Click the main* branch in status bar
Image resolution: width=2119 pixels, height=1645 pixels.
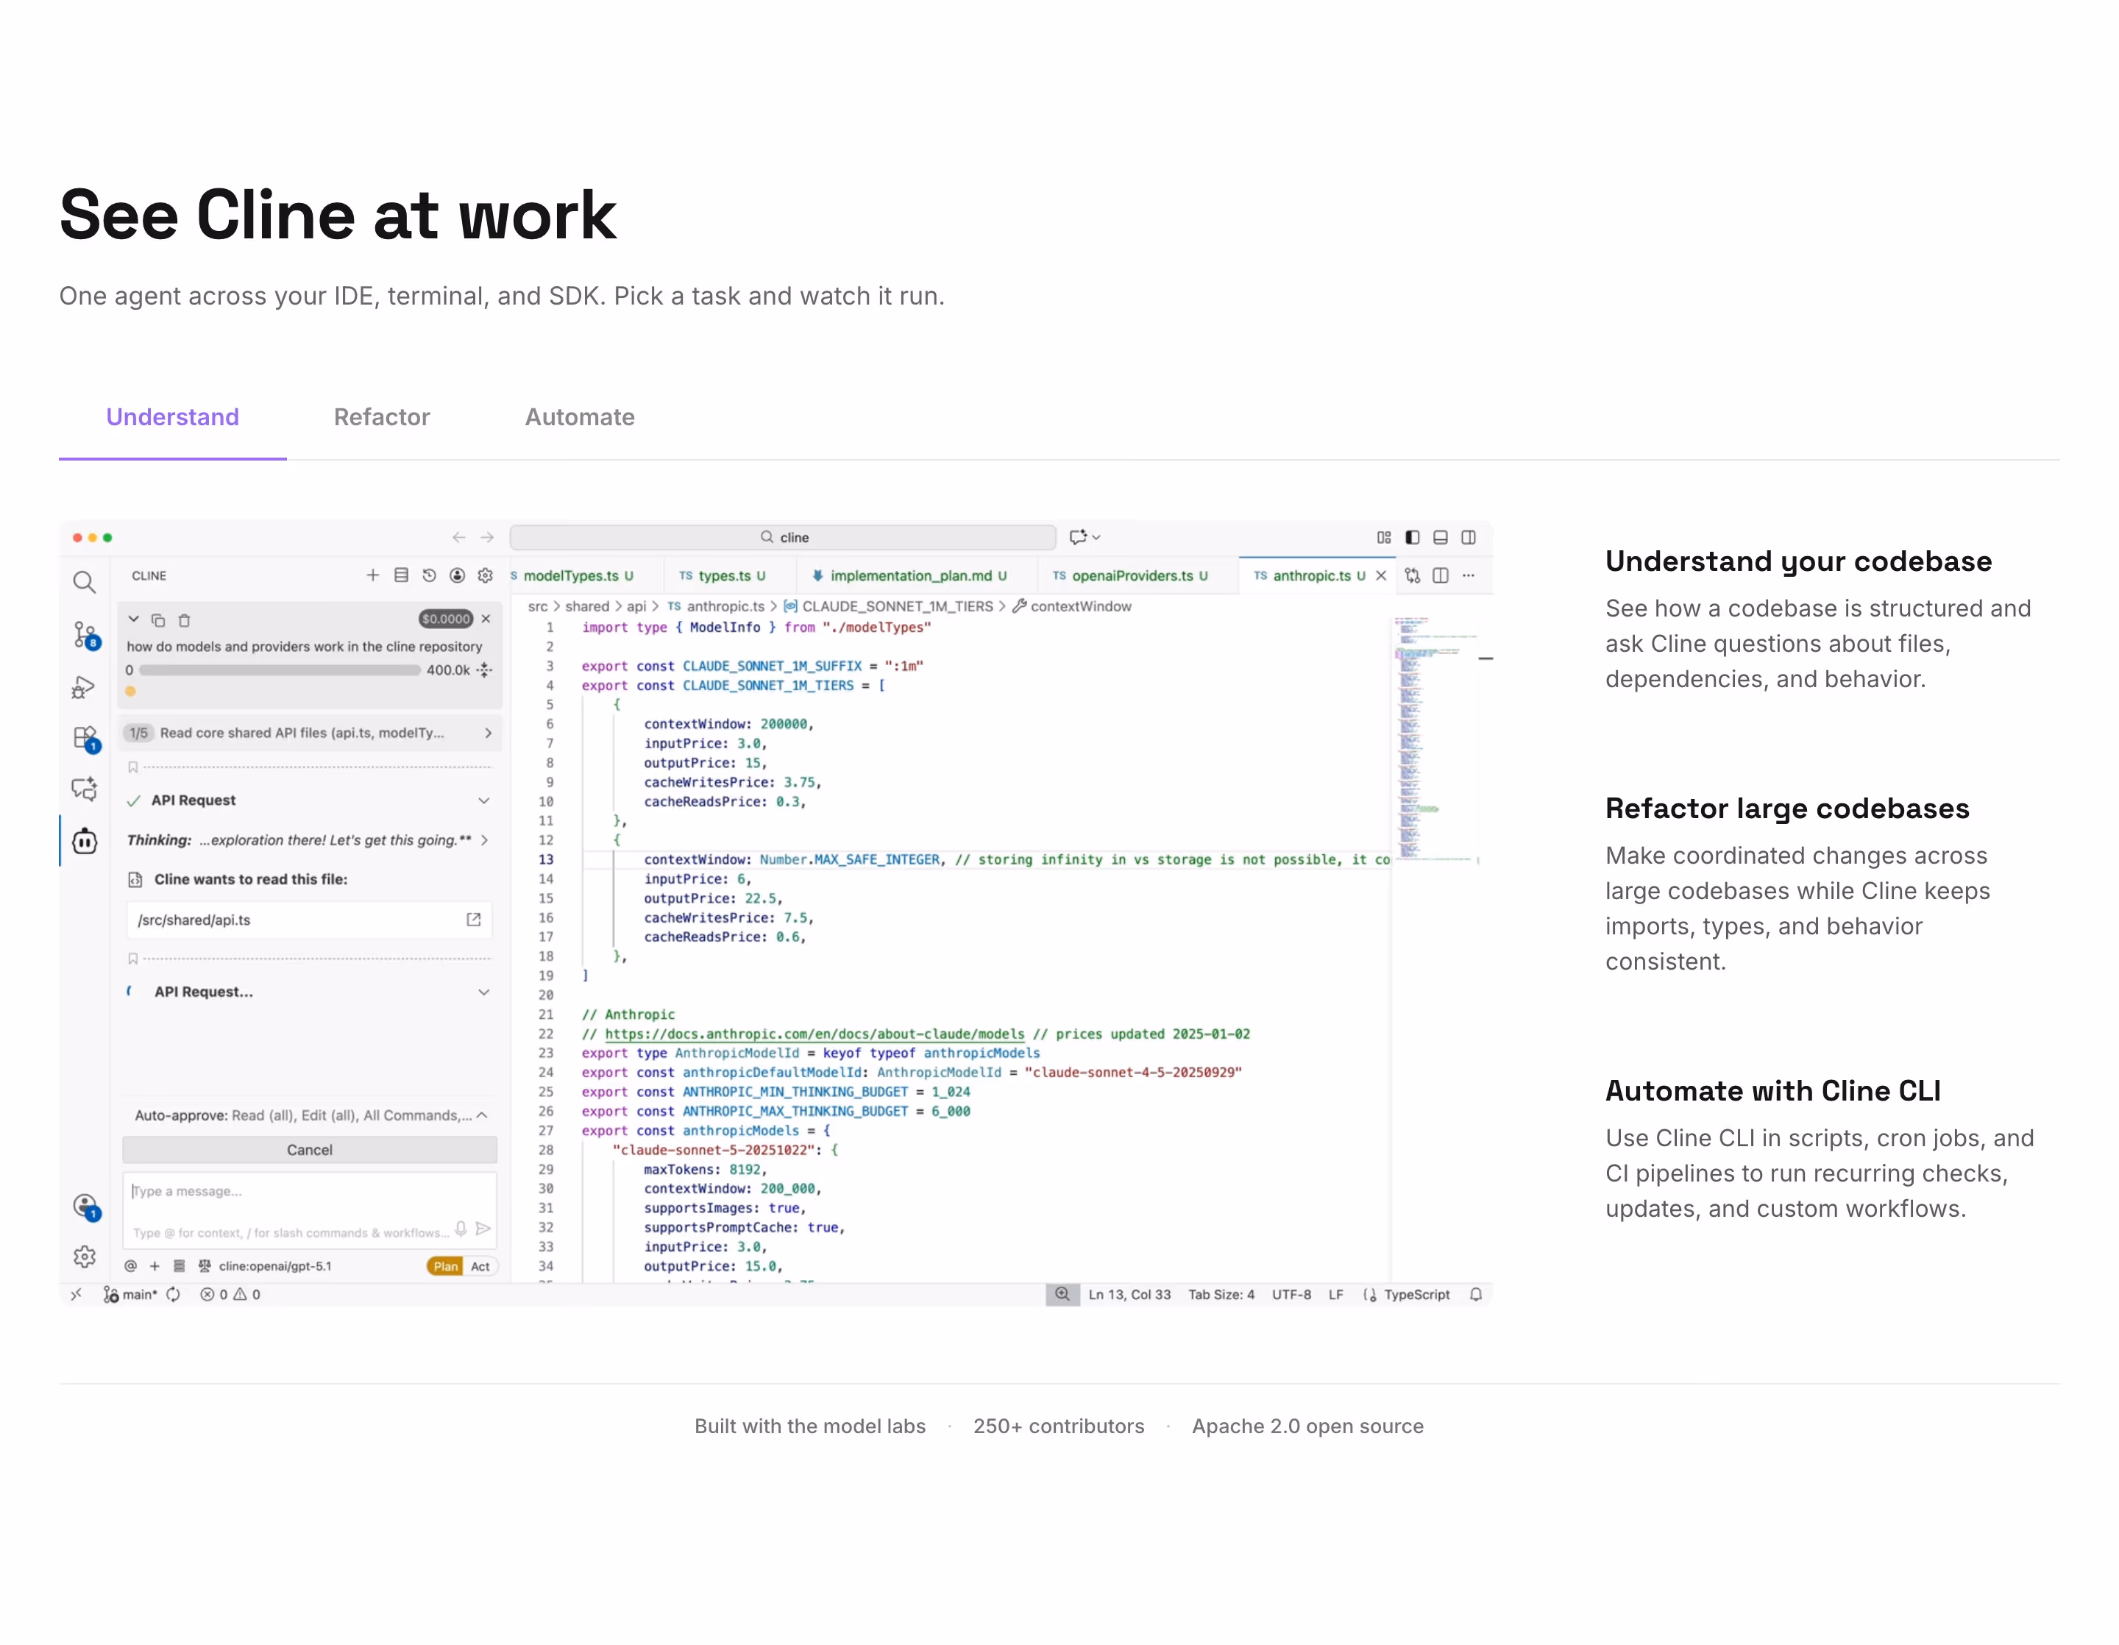tap(130, 1294)
